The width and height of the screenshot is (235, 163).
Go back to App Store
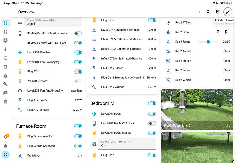[x=11, y=3]
